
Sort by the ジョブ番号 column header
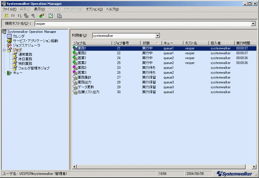[126, 43]
